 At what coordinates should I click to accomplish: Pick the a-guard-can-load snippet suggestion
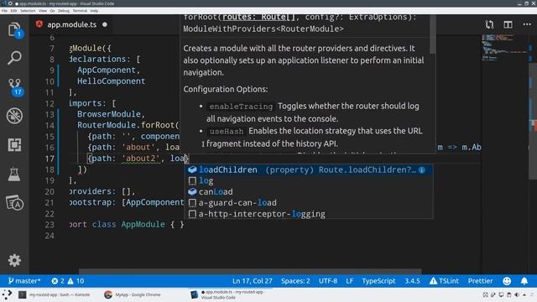point(309,203)
